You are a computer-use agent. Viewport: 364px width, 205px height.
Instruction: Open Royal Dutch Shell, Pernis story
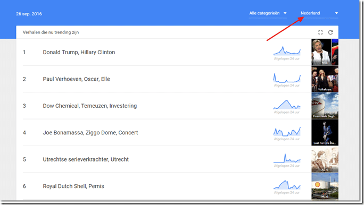[73, 186]
